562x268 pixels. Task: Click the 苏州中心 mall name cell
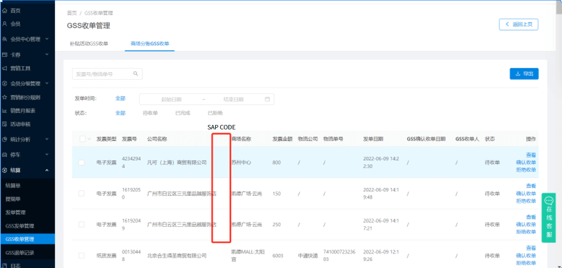click(241, 162)
